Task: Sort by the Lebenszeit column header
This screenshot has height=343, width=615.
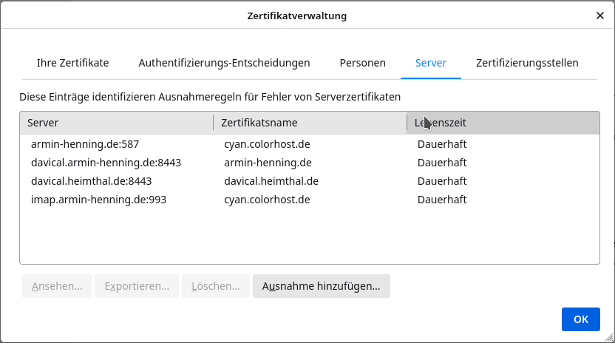Action: click(503, 123)
